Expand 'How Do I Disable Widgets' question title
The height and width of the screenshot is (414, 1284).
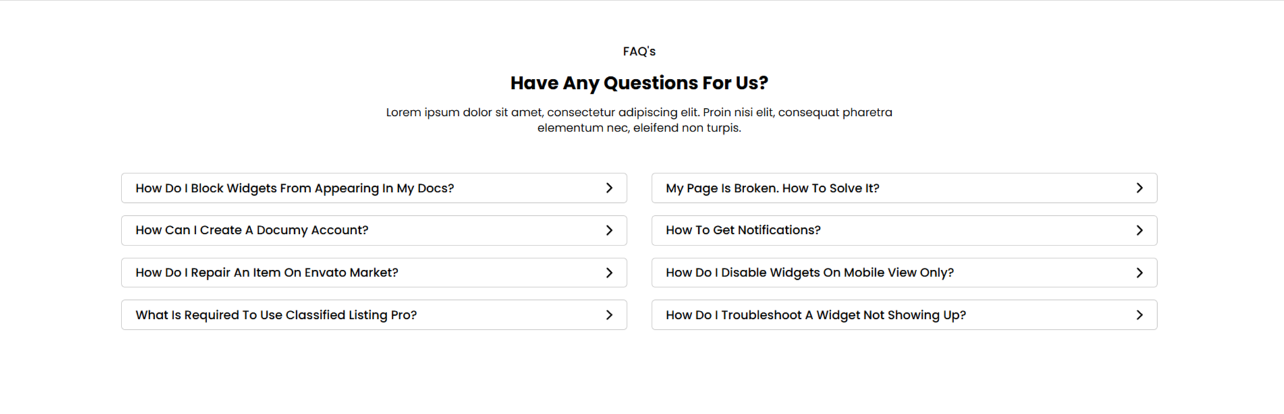pos(810,273)
